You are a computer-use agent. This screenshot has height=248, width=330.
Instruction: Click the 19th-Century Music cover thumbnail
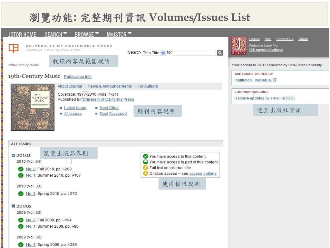pos(33,108)
